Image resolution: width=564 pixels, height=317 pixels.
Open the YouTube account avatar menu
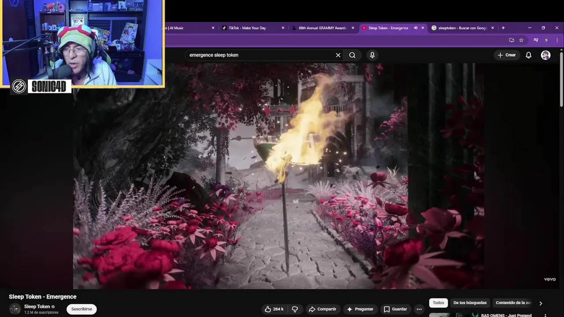(545, 55)
